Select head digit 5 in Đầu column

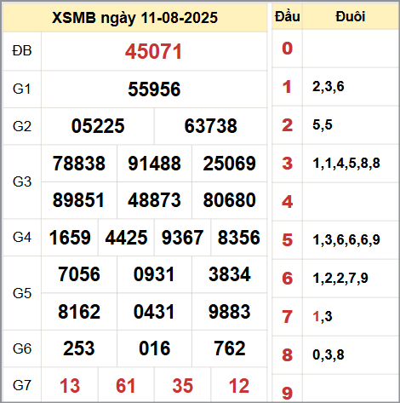coord(287,240)
